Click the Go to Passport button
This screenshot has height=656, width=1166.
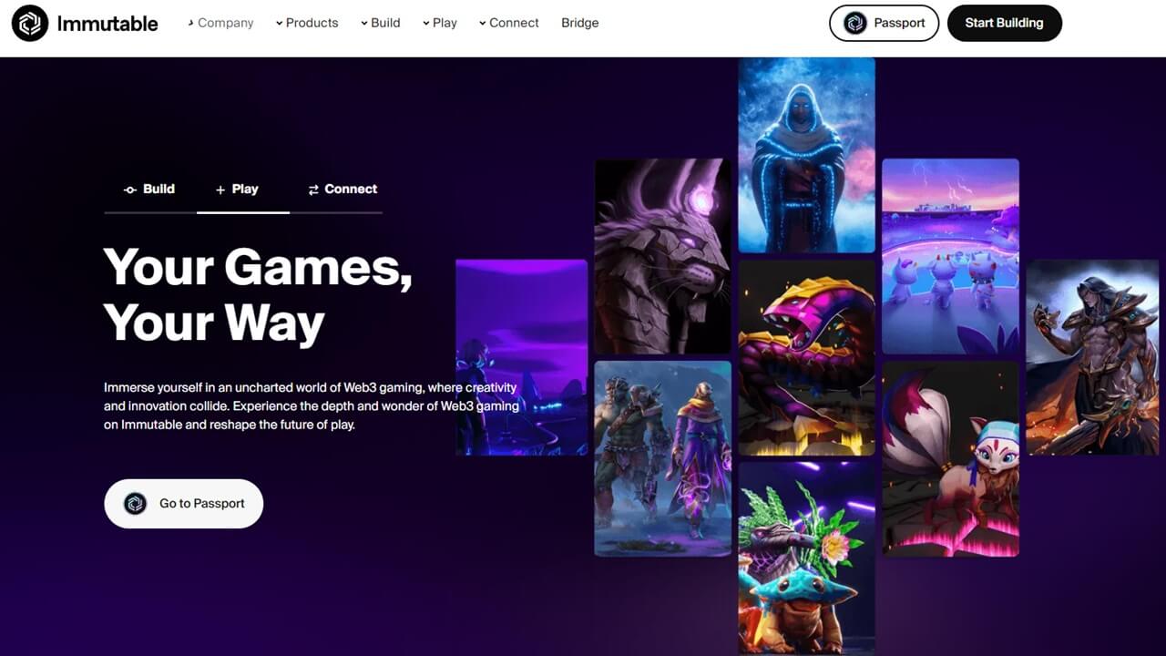(184, 504)
